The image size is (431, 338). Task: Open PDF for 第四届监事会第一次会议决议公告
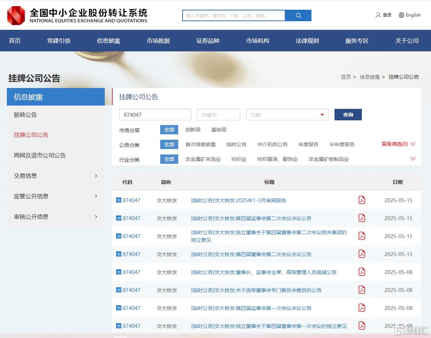(x=362, y=307)
